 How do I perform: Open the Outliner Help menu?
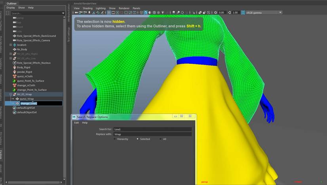30,8
